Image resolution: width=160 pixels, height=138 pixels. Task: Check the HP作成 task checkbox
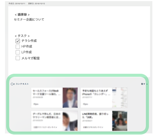[x=18, y=46]
